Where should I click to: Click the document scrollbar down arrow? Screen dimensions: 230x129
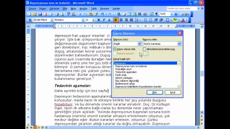(x=202, y=112)
